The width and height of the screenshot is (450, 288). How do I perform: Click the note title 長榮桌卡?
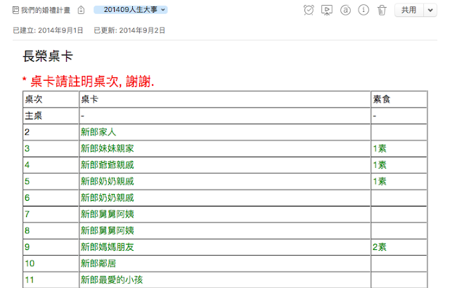48,56
